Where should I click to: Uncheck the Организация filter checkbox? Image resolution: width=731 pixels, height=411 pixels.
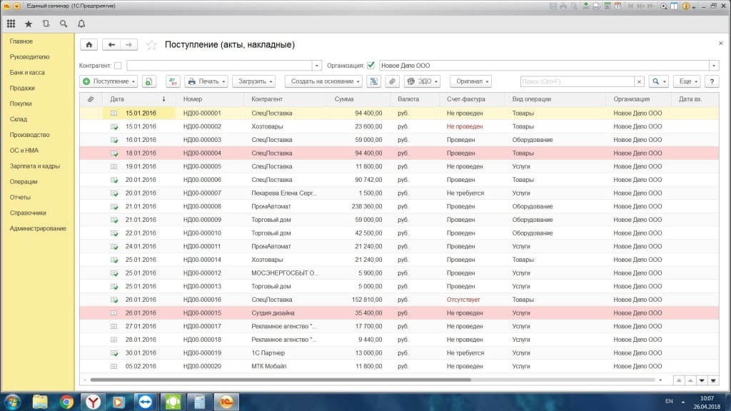point(370,66)
